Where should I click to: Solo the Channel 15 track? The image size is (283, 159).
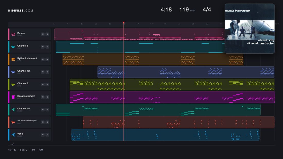(x=47, y=109)
